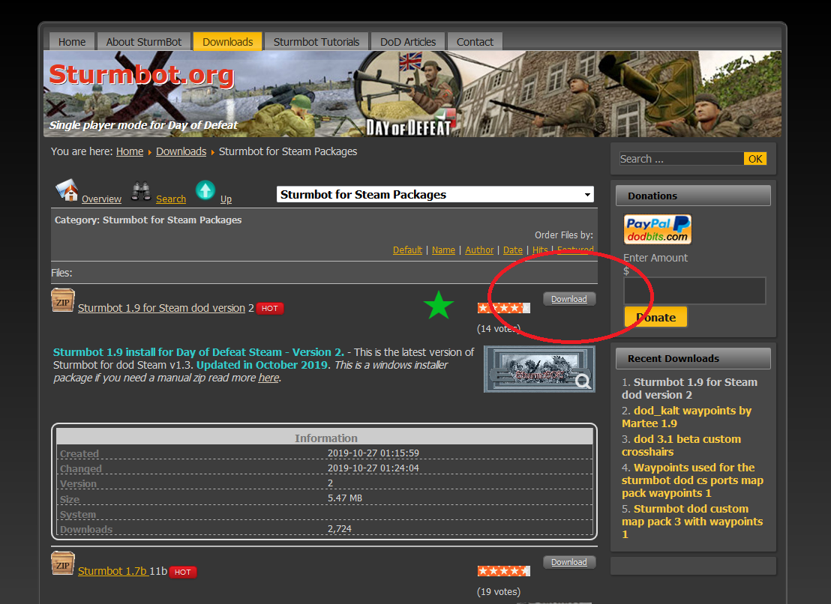Screen dimensions: 831x604
Task: Click HOT badge next to Sturmbot 1.7b
Action: click(183, 572)
